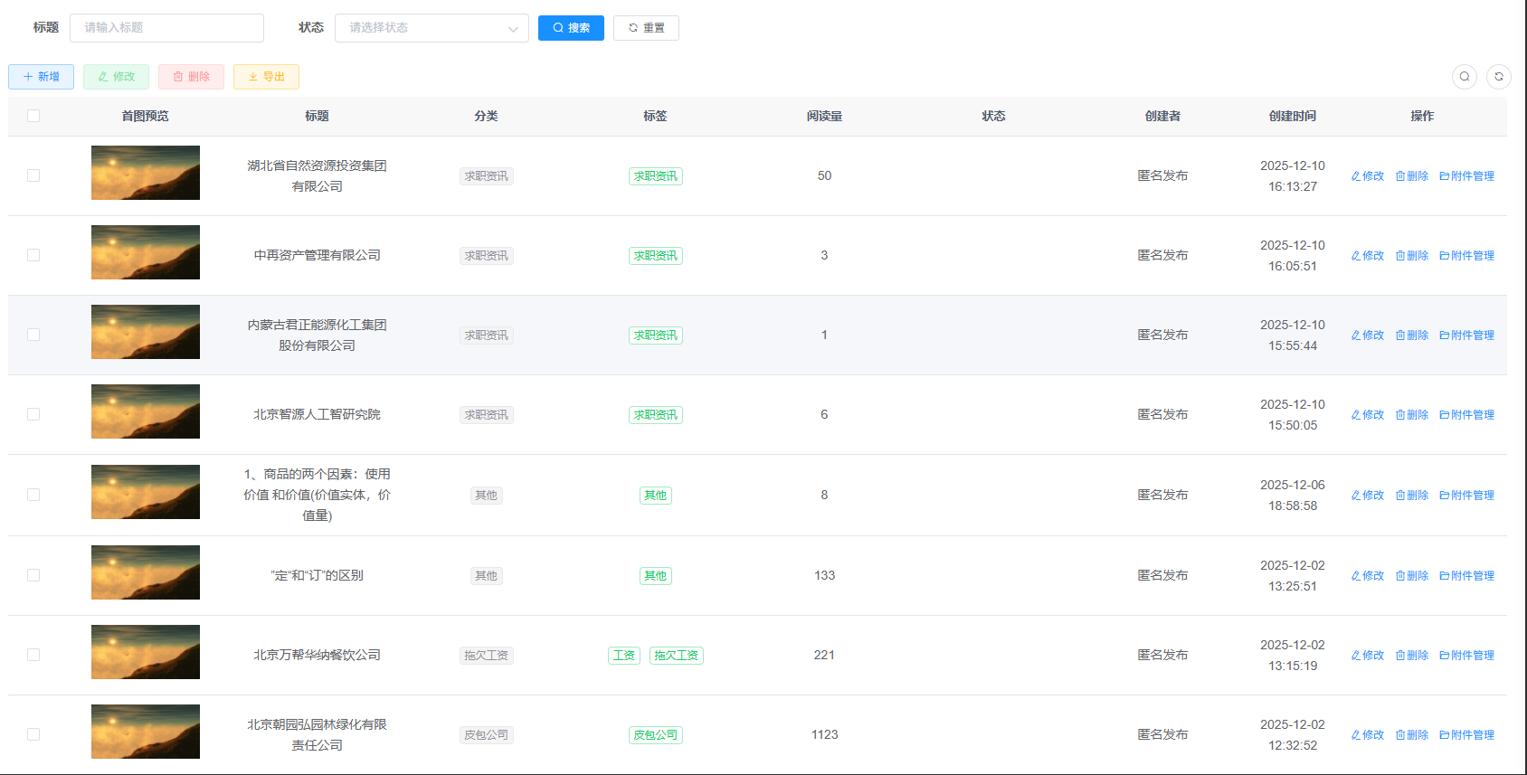Image resolution: width=1527 pixels, height=775 pixels.
Task: Click the blue 搜索 search button
Action: (x=571, y=28)
